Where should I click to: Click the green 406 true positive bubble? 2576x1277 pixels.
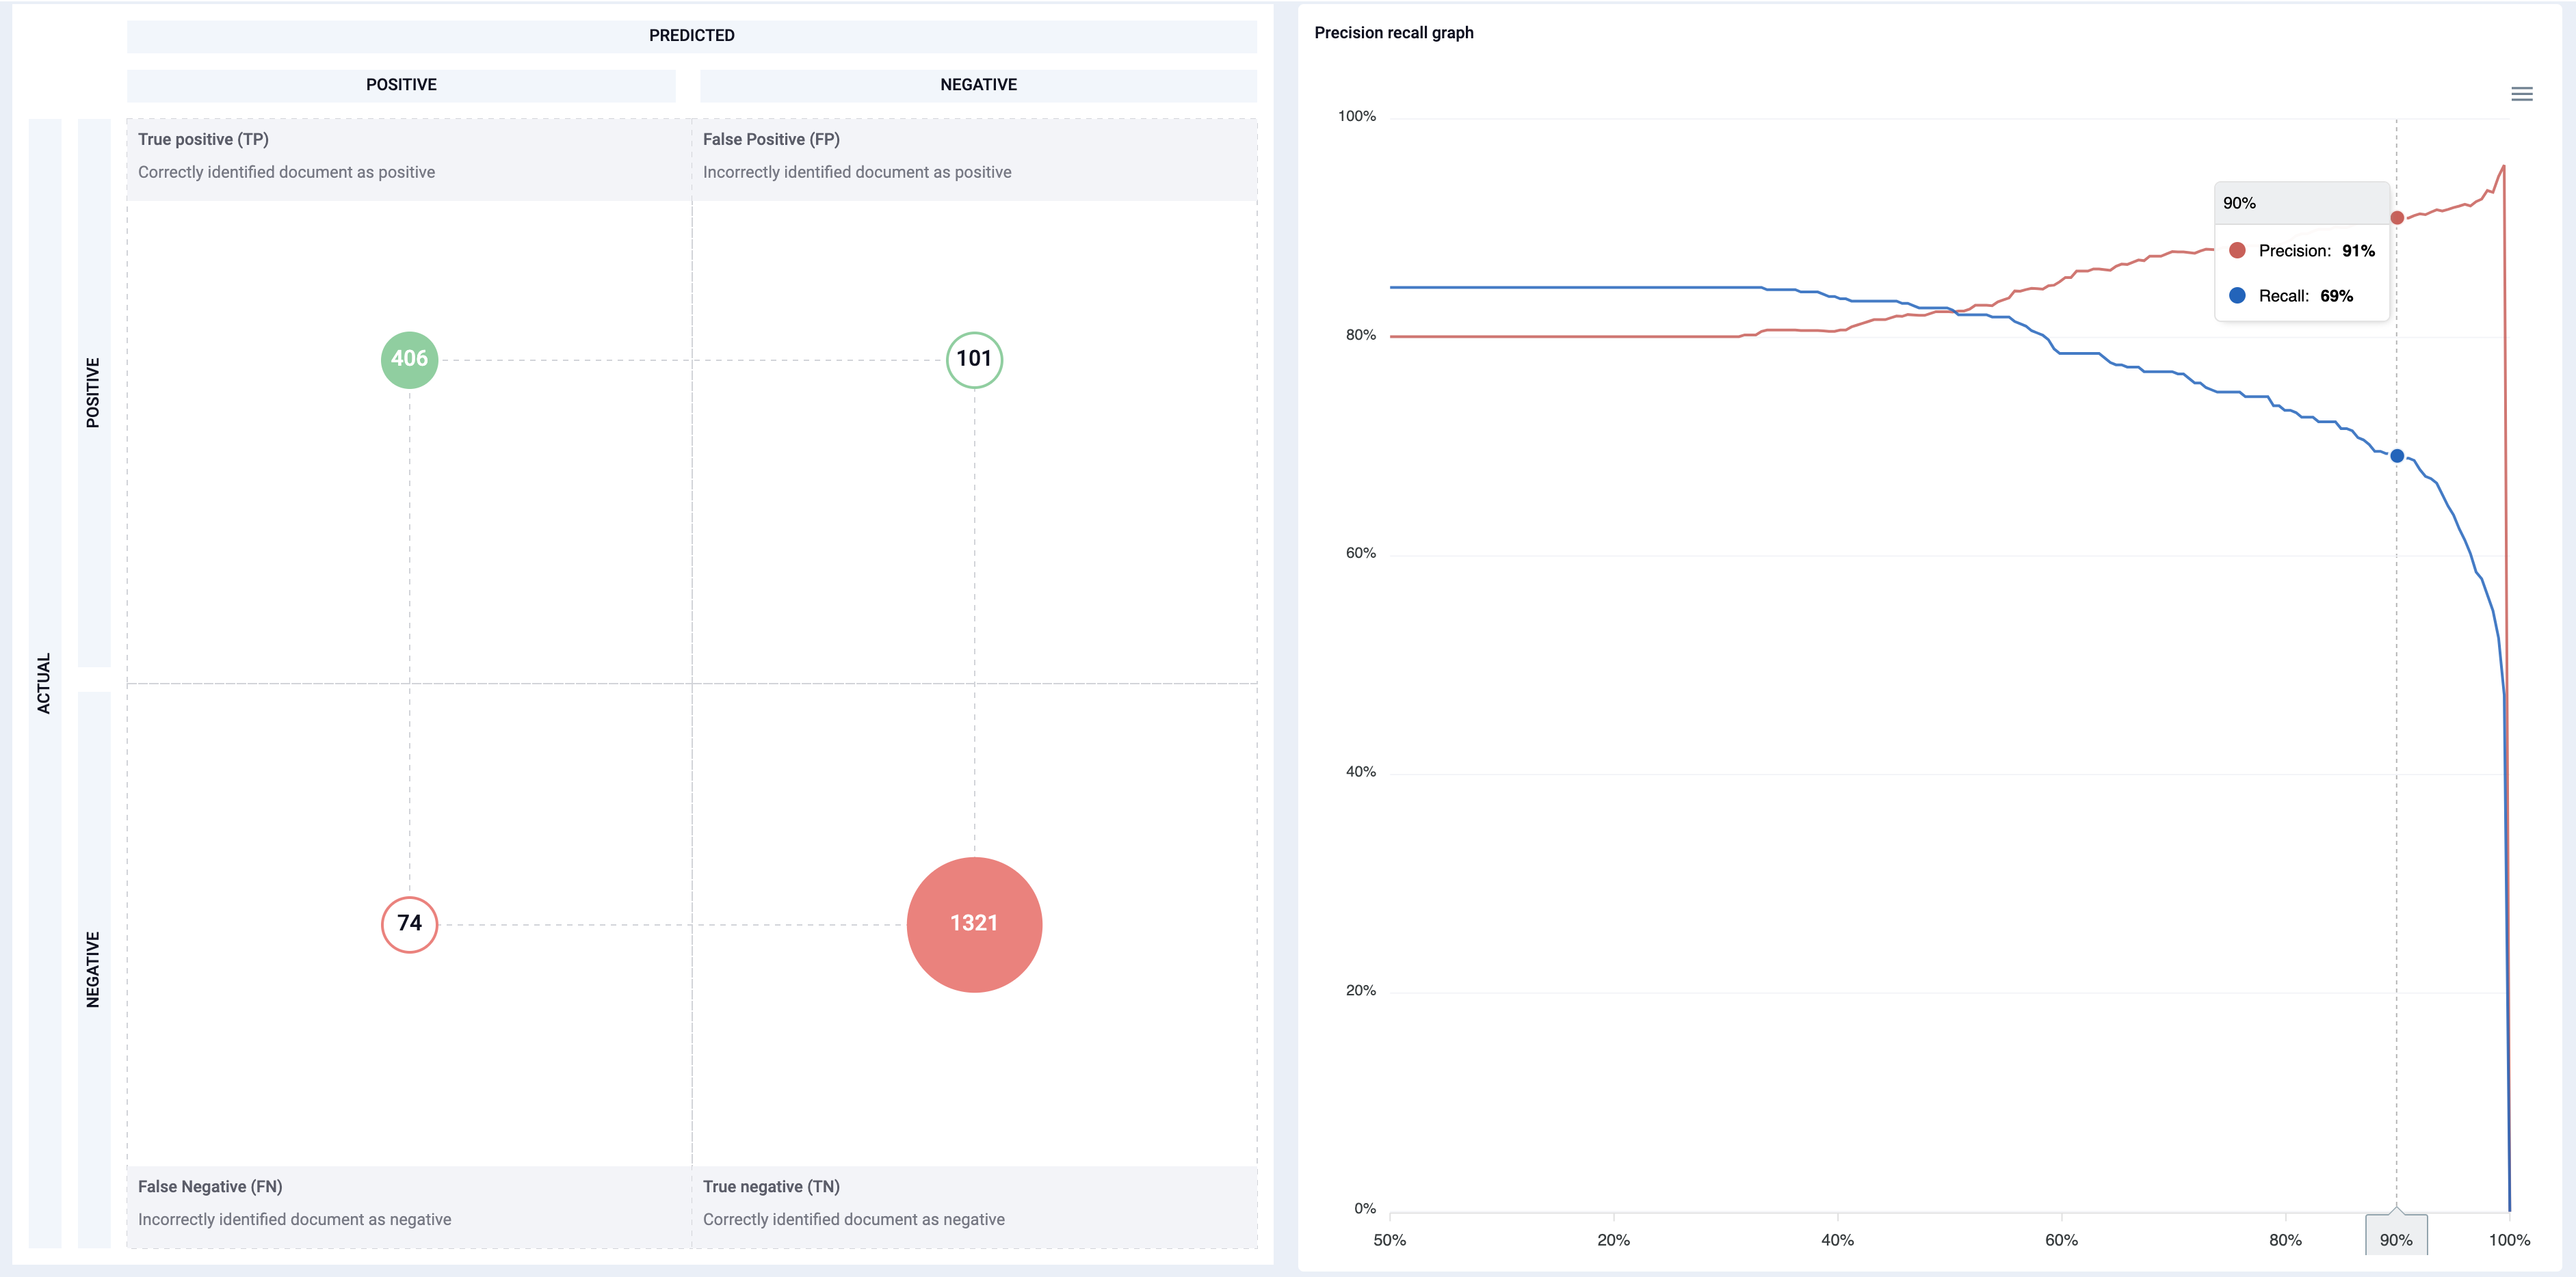coord(409,359)
